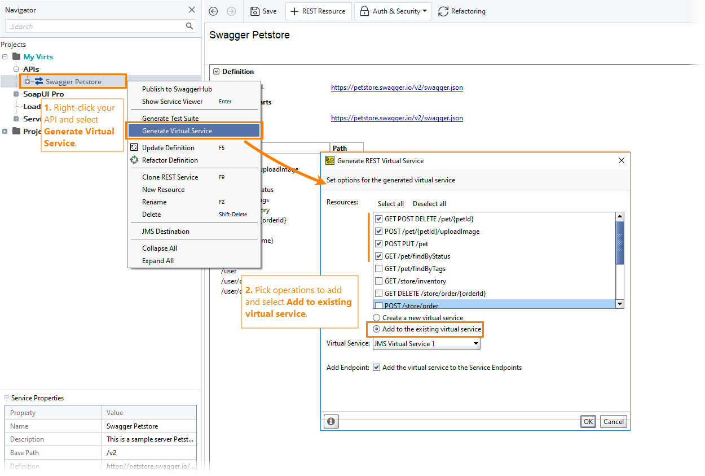Viewport: 705px width, 476px height.
Task: Click the Navigator search field
Action: 96,26
